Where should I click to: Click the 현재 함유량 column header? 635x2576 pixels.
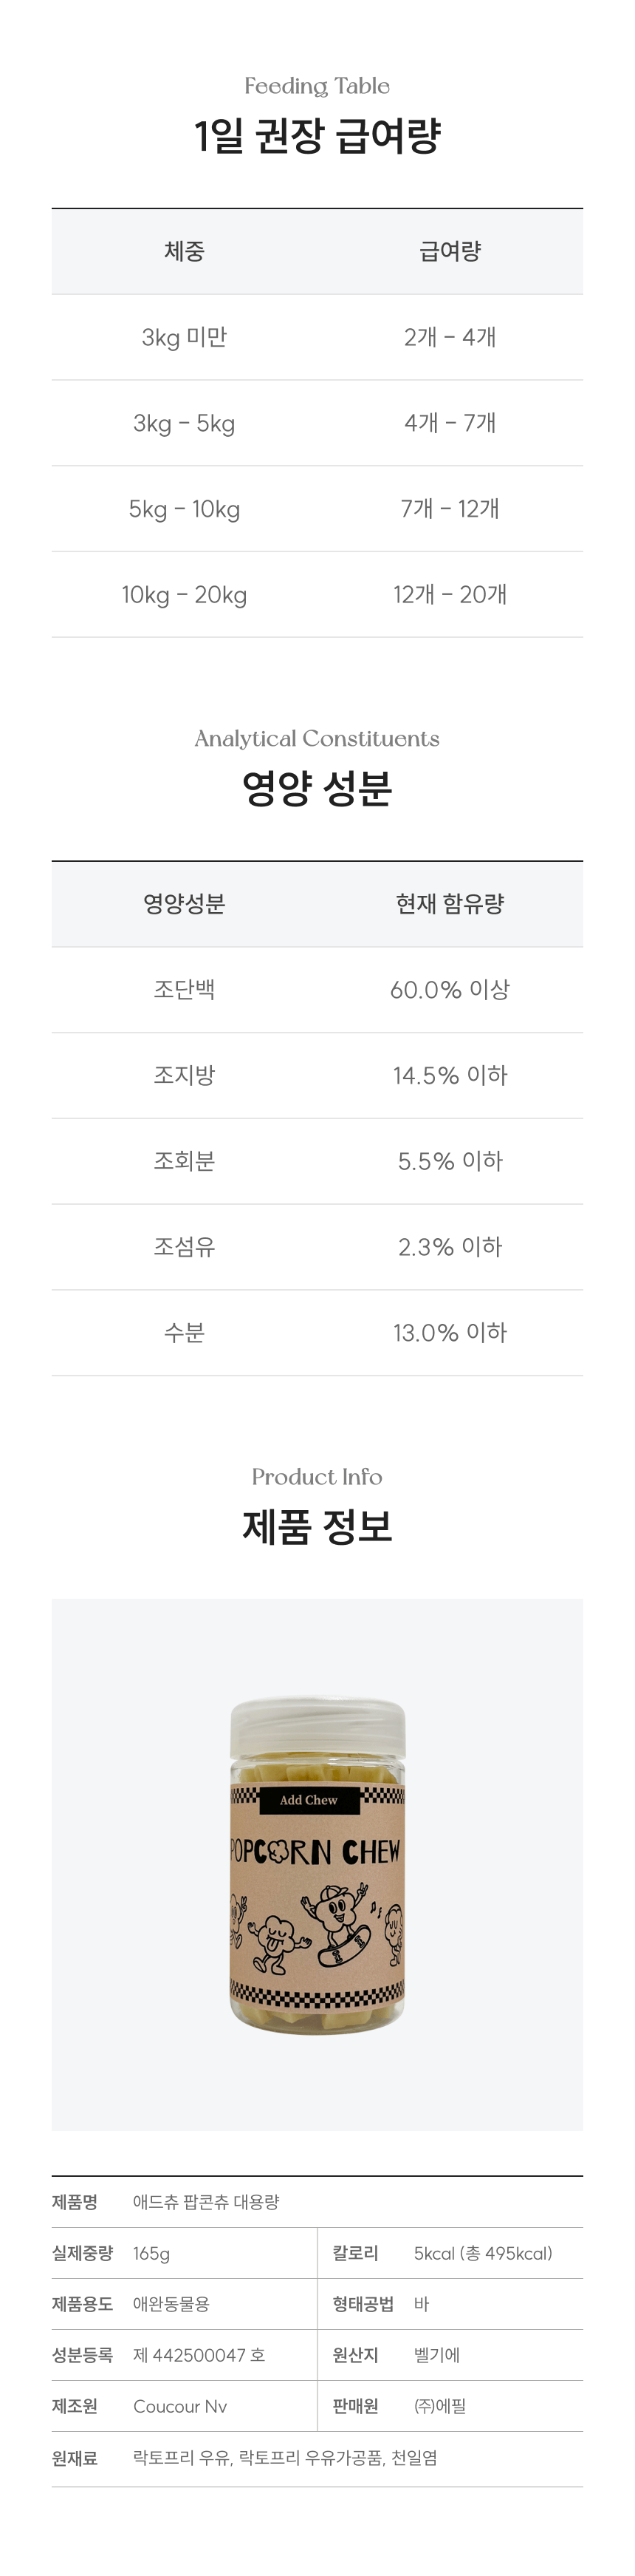pos(450,904)
